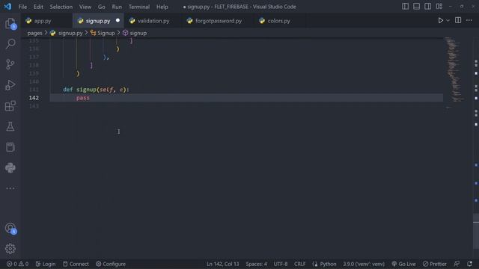Image resolution: width=479 pixels, height=269 pixels.
Task: Open run options dropdown arrow
Action: 448,20
